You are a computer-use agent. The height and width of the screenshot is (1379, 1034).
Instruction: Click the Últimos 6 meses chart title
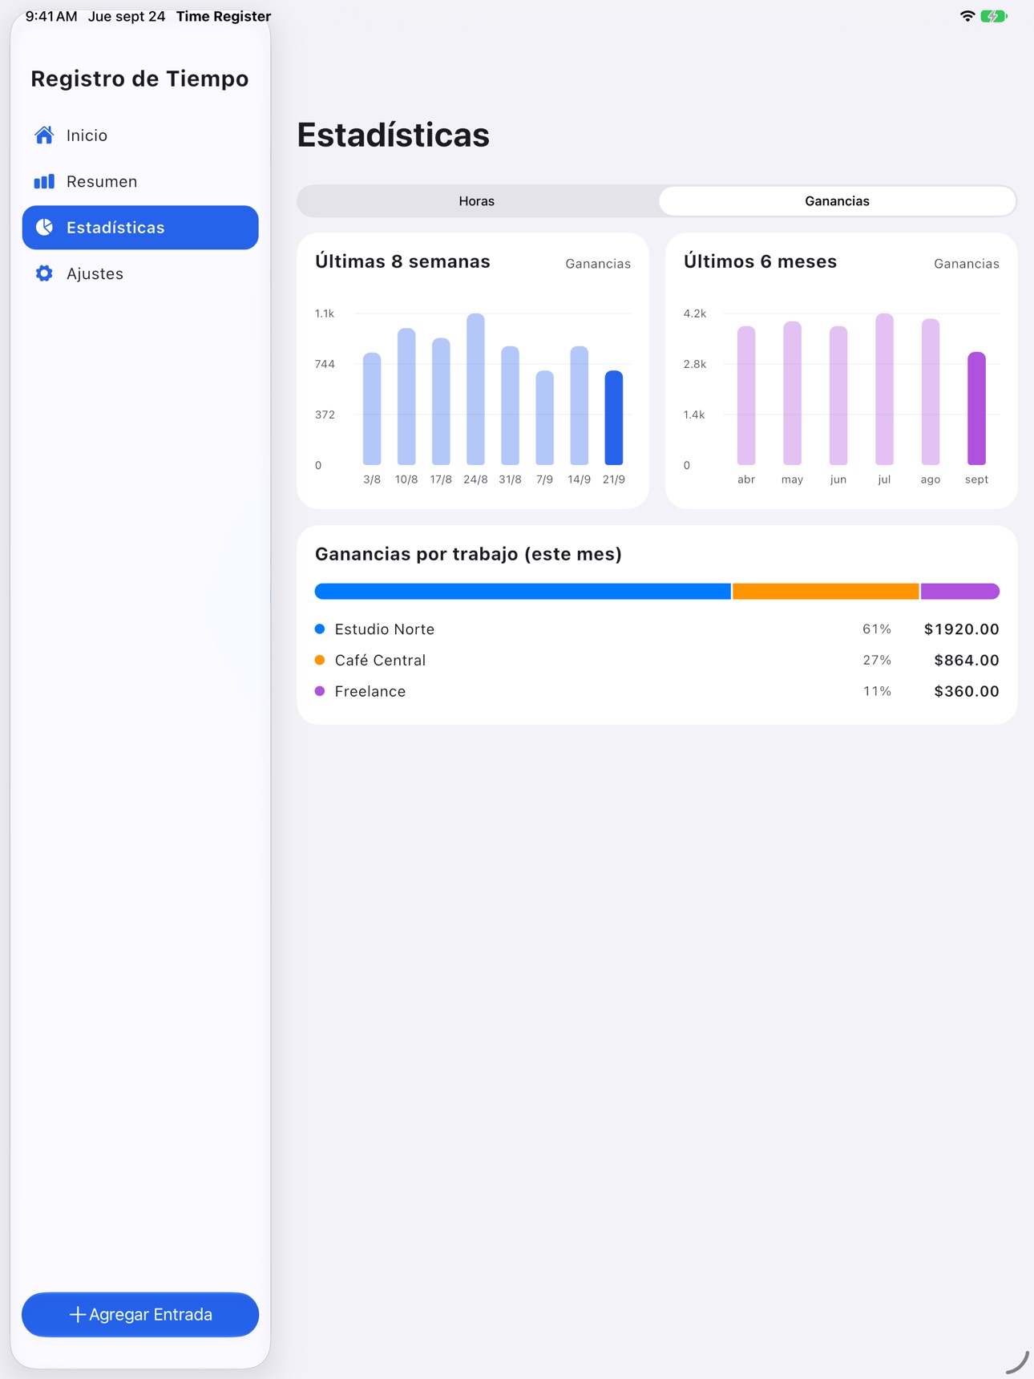pyautogui.click(x=760, y=261)
